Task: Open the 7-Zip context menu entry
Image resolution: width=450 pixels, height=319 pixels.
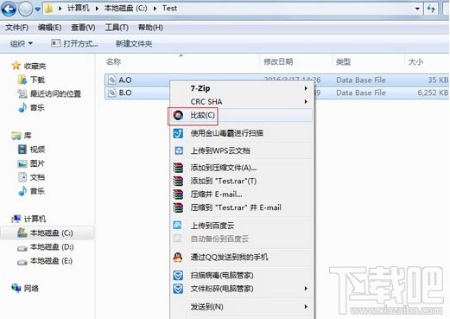Action: point(241,88)
